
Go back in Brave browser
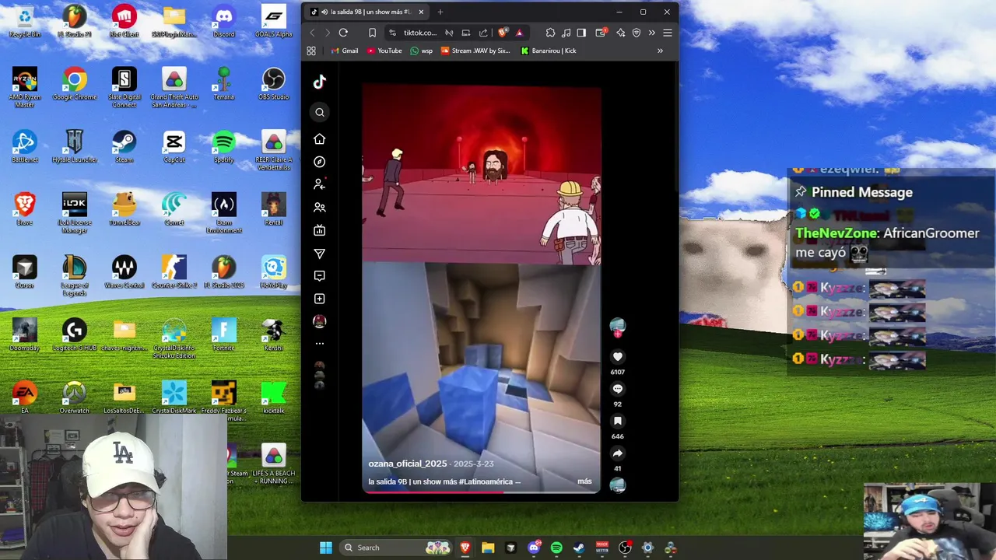tap(313, 33)
